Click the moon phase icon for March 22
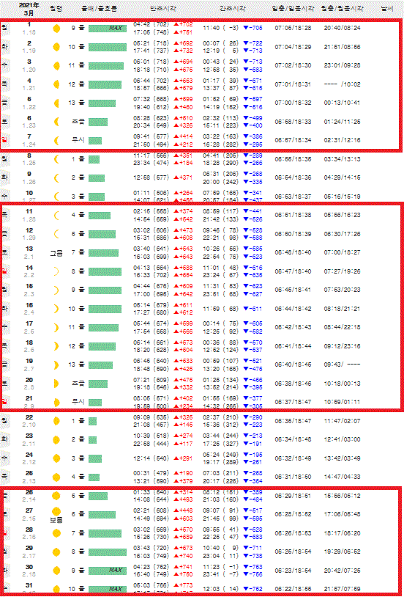Viewport: 404px width, 597px height. [x=56, y=421]
